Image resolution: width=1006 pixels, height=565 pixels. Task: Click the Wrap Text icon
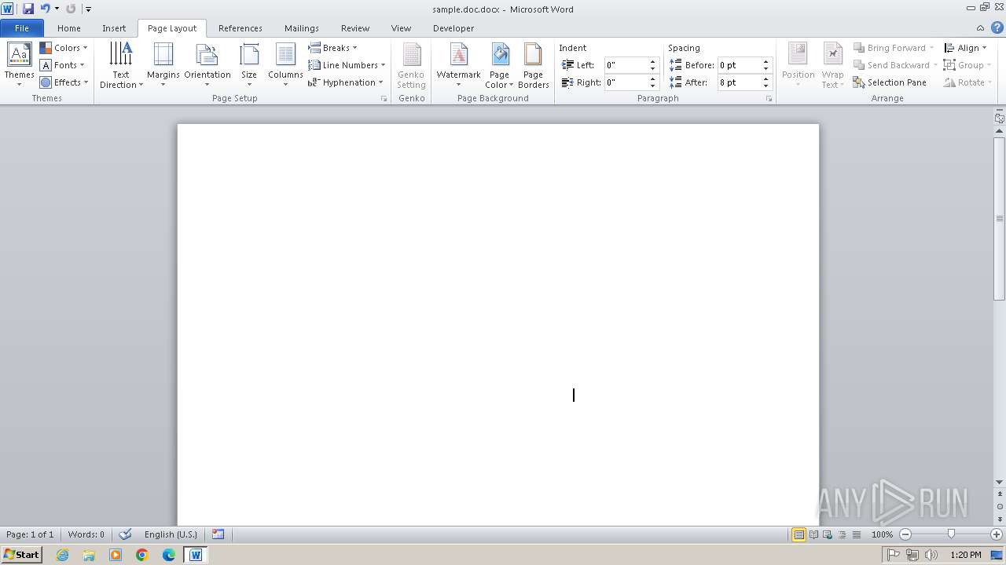point(832,65)
